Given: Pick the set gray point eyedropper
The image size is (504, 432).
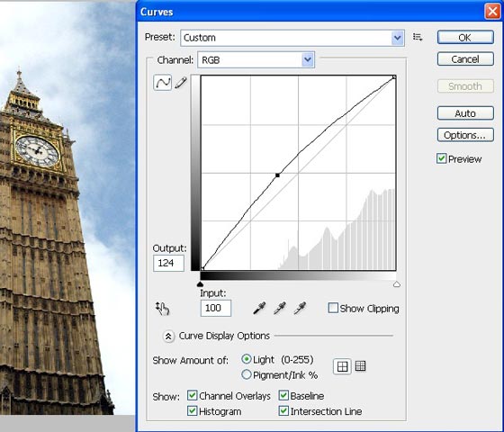Looking at the screenshot, I should tap(280, 308).
